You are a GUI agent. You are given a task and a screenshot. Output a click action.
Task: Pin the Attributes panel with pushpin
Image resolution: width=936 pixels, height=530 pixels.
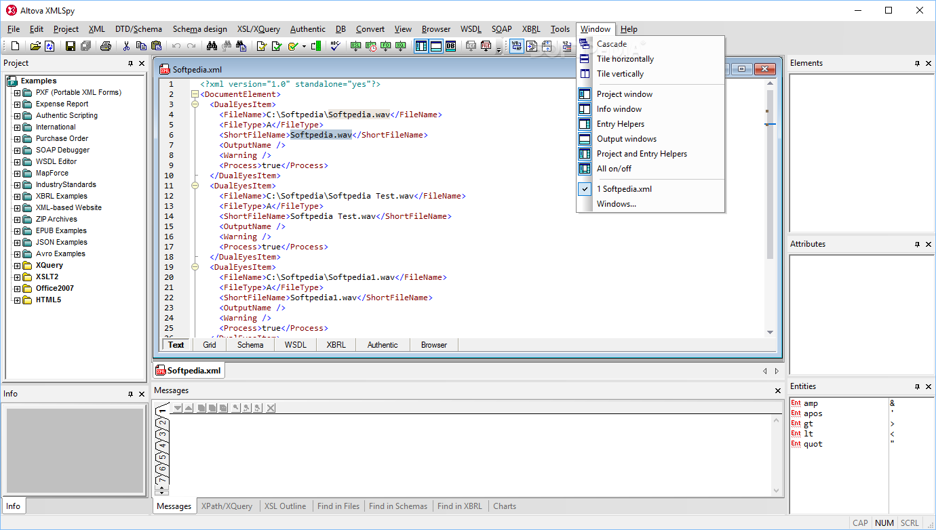click(x=918, y=244)
